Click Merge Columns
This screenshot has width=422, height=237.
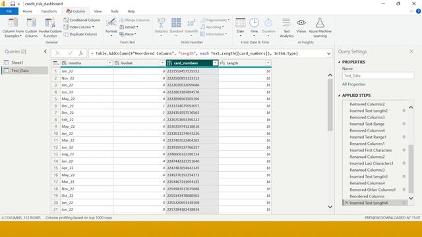[135, 20]
